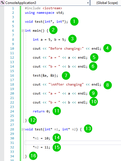Click green annotation badge 7 beside test call
121x161 pixels.
click(x=66, y=75)
